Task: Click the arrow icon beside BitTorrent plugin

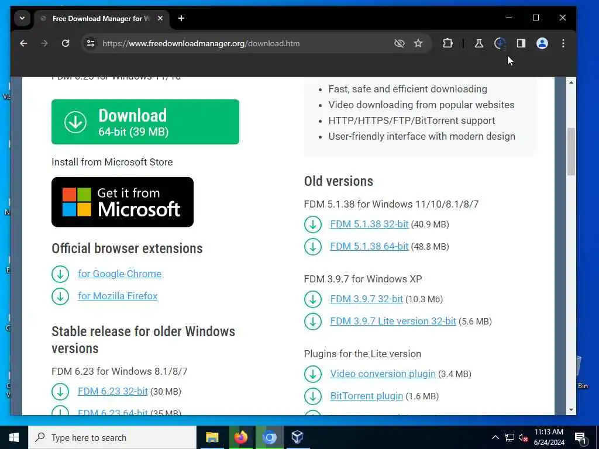Action: 313,396
